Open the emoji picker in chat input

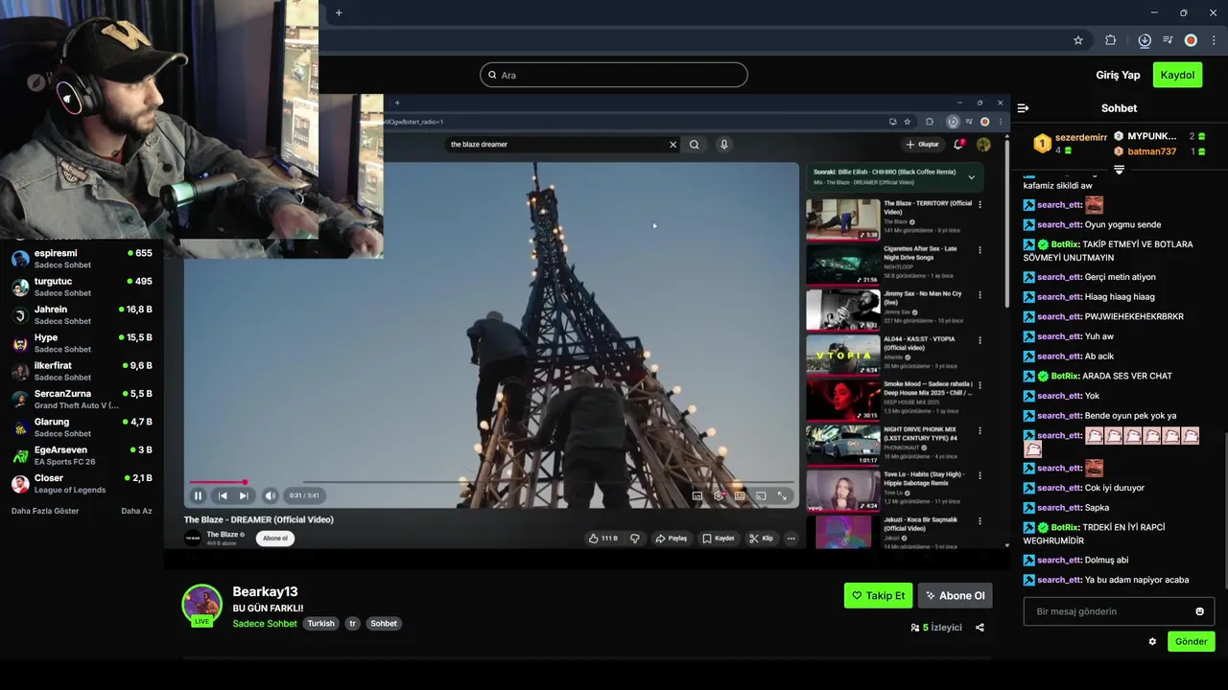pyautogui.click(x=1199, y=611)
